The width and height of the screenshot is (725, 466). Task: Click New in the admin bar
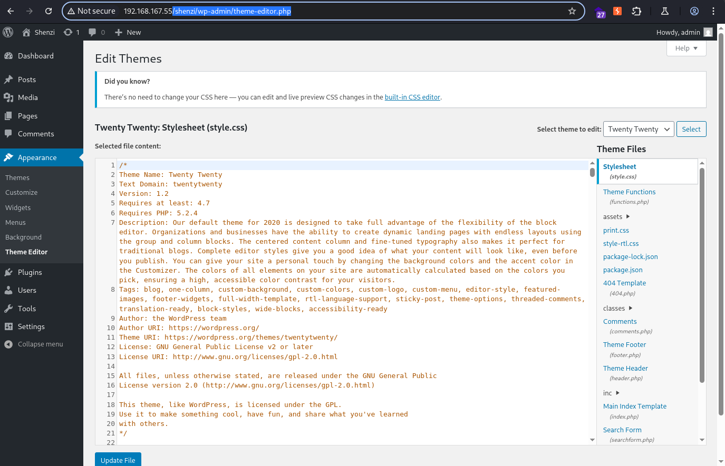(x=128, y=32)
